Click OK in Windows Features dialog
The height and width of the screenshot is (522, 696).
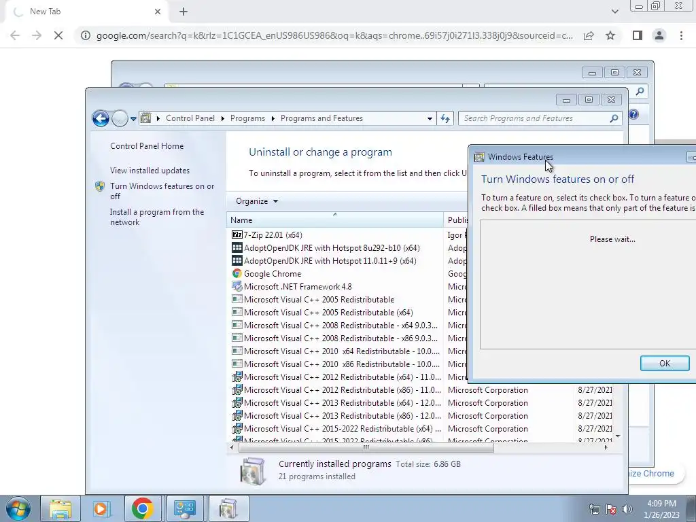click(665, 363)
